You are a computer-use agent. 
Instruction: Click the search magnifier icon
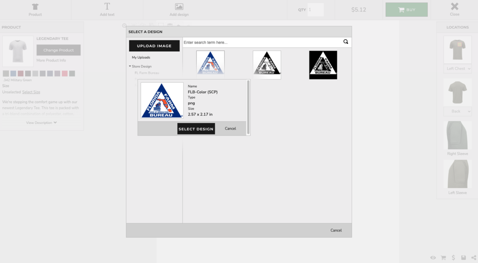345,42
